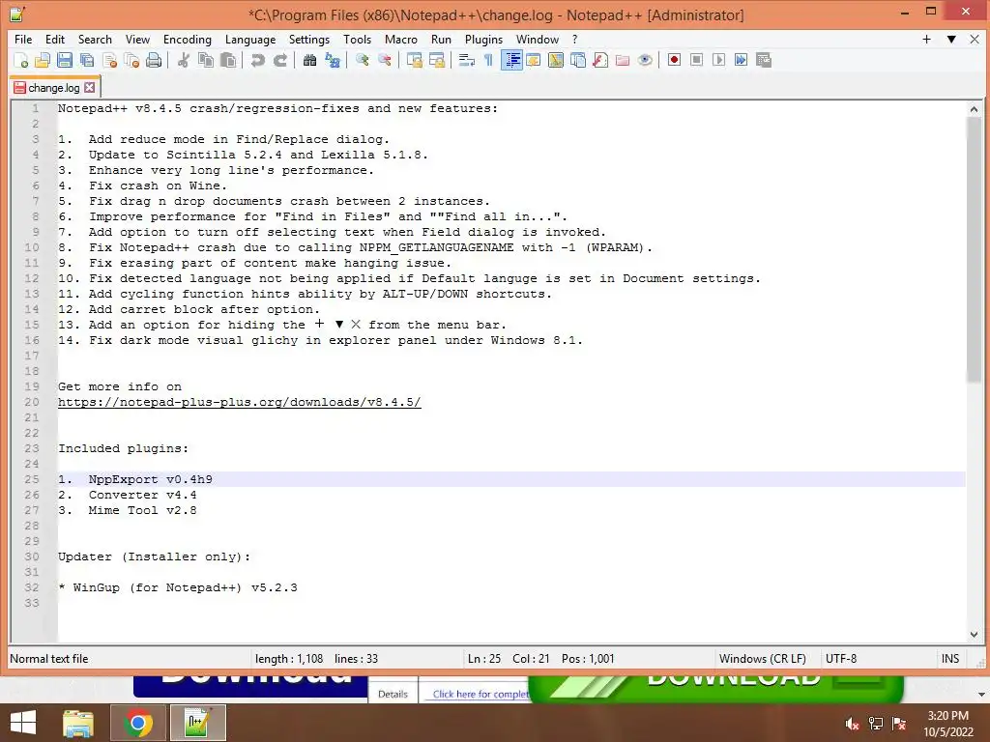Open the Search menu
The image size is (990, 742).
point(95,39)
